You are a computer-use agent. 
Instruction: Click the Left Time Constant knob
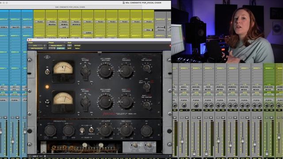click(x=147, y=68)
